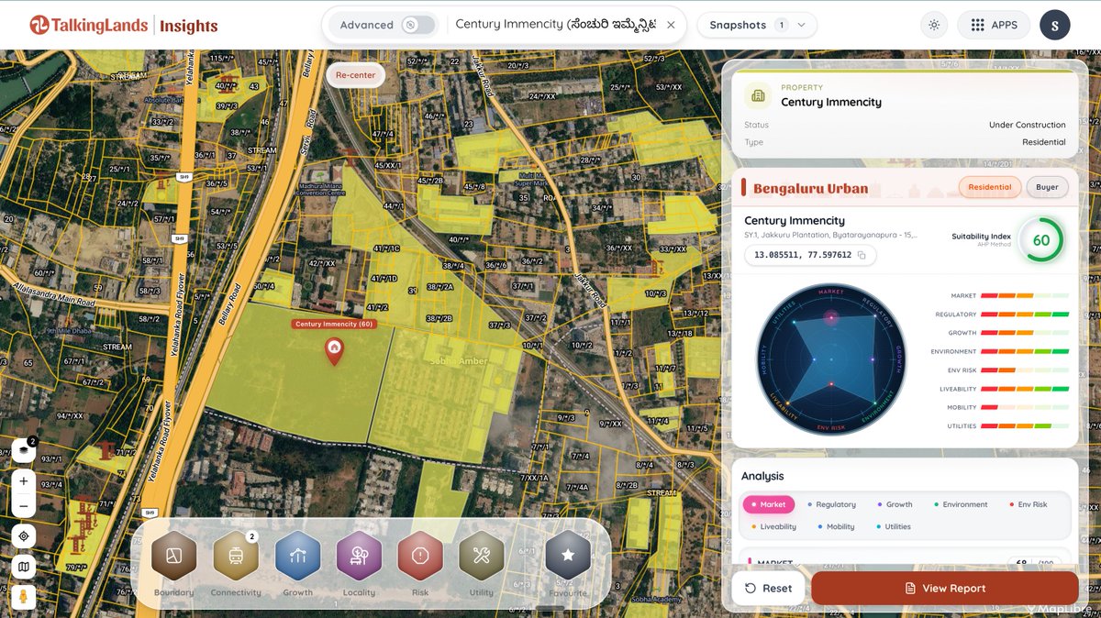
Task: Select the Liveability analysis tab
Action: pyautogui.click(x=773, y=526)
